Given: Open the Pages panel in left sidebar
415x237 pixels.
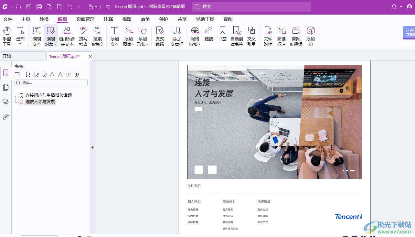Looking at the screenshot, I should pyautogui.click(x=5, y=87).
